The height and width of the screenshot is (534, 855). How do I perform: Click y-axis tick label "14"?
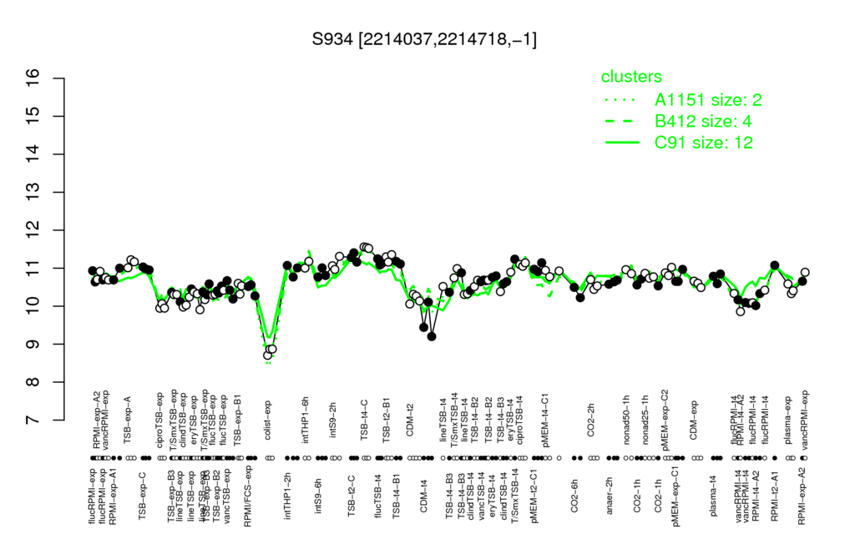pyautogui.click(x=33, y=154)
